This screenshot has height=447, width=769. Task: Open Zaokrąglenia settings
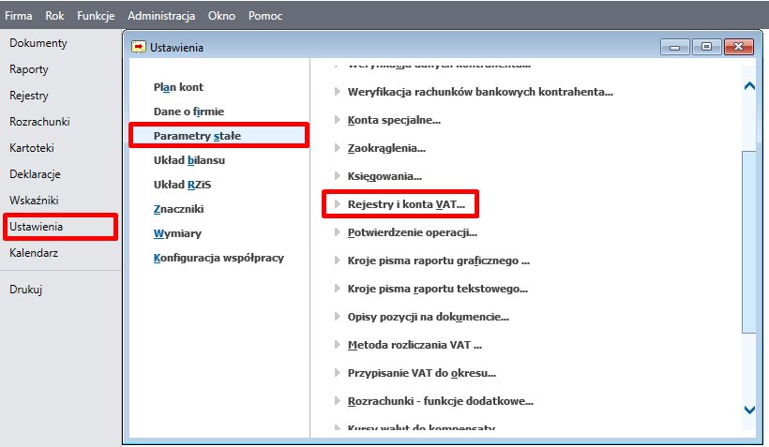pos(386,148)
